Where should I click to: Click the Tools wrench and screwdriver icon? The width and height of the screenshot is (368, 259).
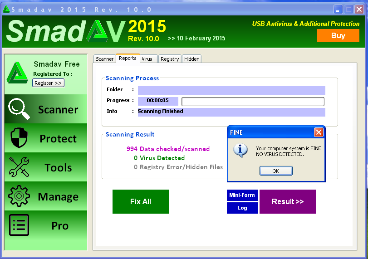pos(19,167)
